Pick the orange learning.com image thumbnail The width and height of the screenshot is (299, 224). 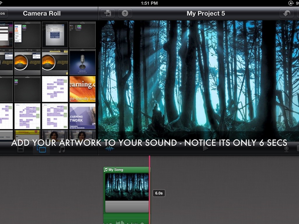(82, 89)
